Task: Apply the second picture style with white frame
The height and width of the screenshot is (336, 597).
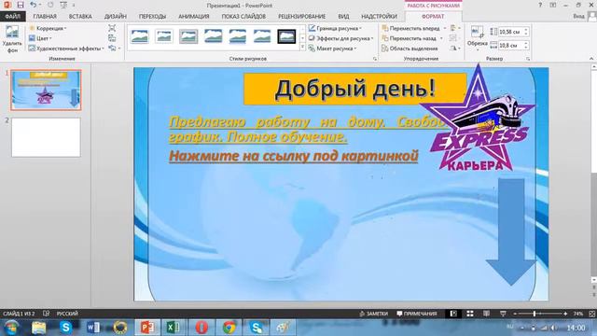Action: tap(164, 36)
